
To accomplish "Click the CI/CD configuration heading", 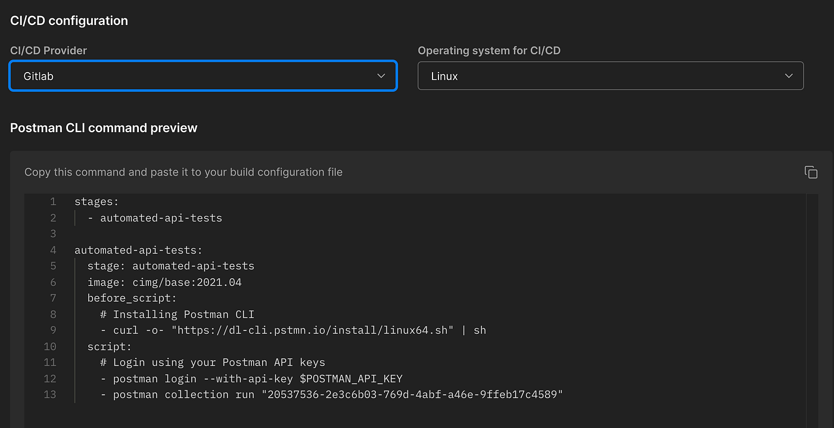I will (69, 21).
